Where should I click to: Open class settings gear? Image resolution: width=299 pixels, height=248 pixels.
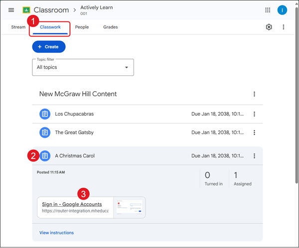(269, 27)
